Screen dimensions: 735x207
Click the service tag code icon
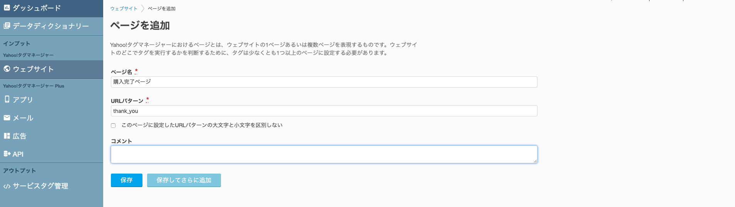[x=7, y=186]
